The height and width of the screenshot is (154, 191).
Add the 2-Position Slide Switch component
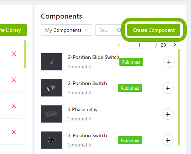(169, 62)
